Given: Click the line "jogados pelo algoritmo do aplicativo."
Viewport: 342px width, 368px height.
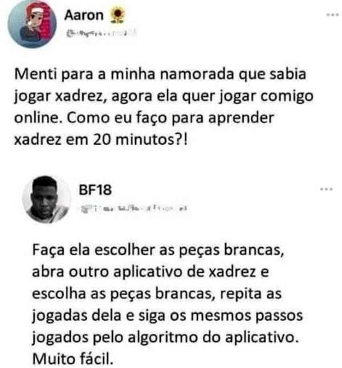Looking at the screenshot, I should click(x=165, y=338).
